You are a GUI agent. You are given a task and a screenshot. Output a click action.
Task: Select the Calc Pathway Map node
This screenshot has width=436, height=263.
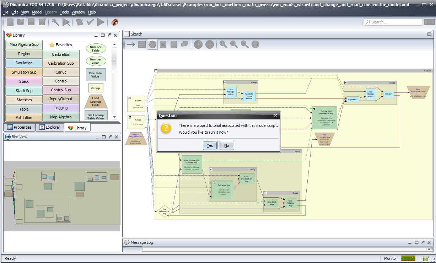point(290,203)
